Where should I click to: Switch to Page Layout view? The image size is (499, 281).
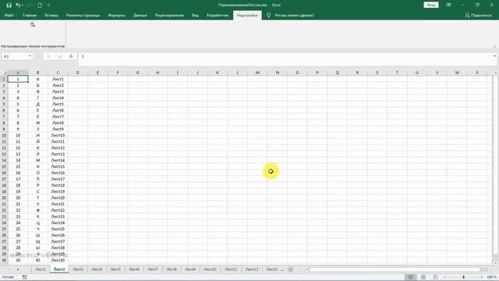(x=423, y=277)
